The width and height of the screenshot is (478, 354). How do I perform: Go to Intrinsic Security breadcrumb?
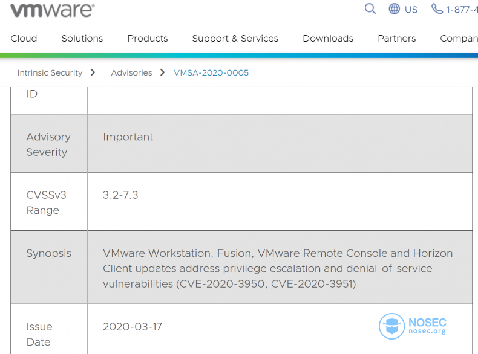pyautogui.click(x=50, y=73)
